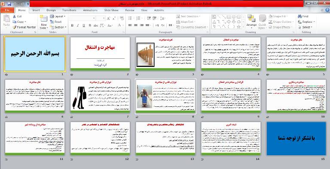
Task: Toggle Bold formatting
Action: (x=72, y=25)
